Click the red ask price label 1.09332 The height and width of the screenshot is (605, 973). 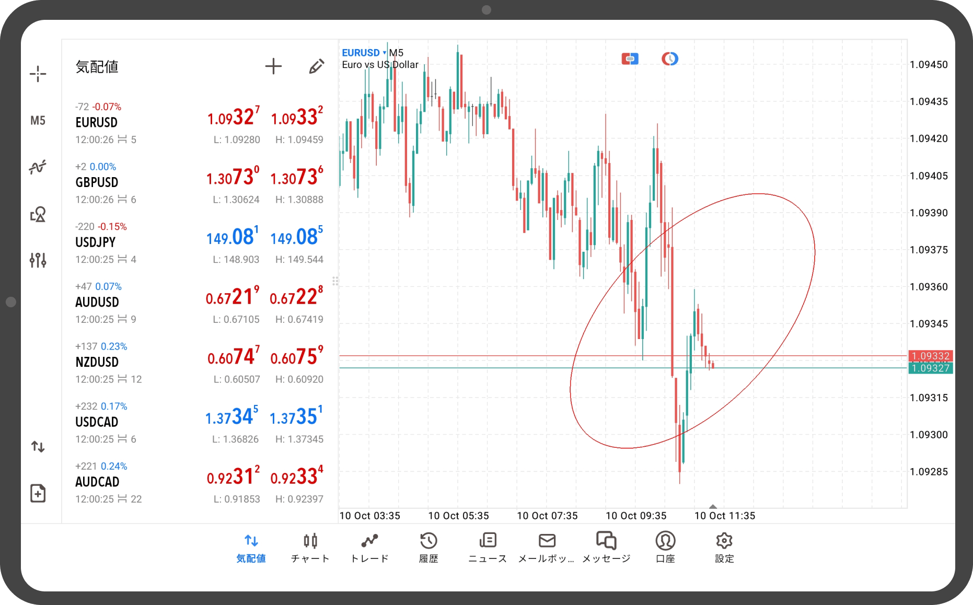(x=930, y=356)
